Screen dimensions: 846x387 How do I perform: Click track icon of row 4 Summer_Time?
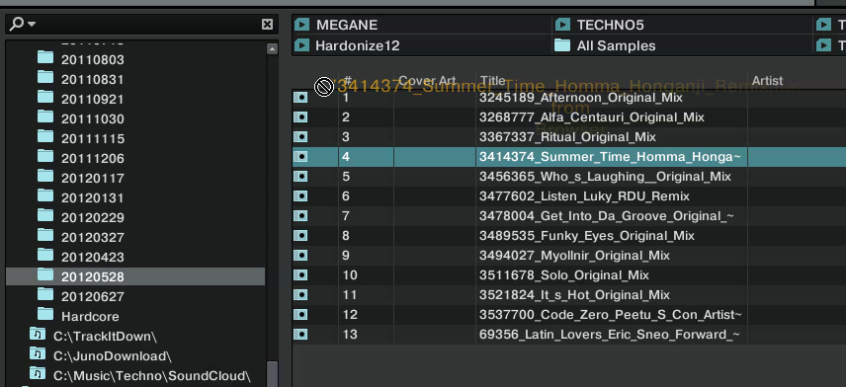click(300, 157)
